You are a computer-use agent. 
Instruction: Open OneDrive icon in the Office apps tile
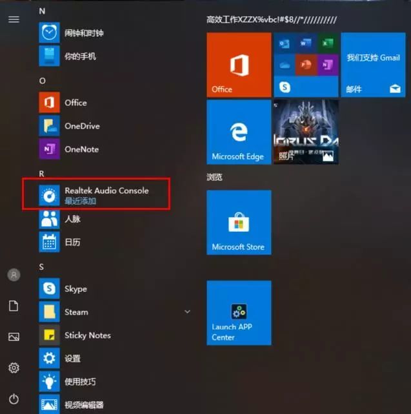tap(285, 65)
